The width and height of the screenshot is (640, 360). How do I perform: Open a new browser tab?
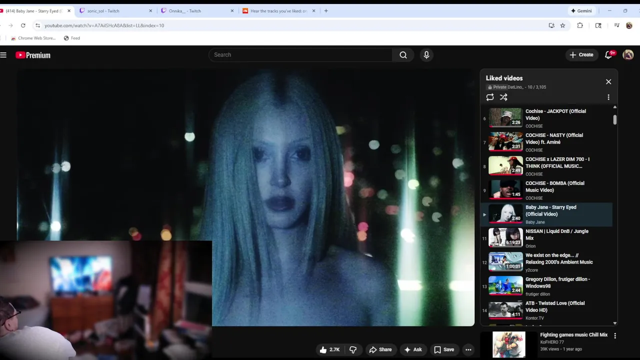326,11
